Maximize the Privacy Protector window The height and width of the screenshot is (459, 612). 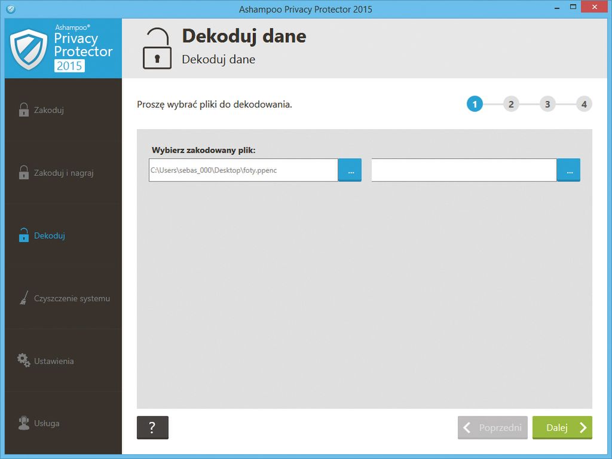pos(573,7)
